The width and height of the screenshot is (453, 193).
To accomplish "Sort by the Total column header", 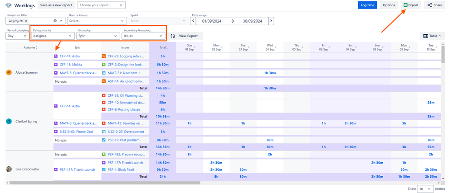I will click(162, 47).
